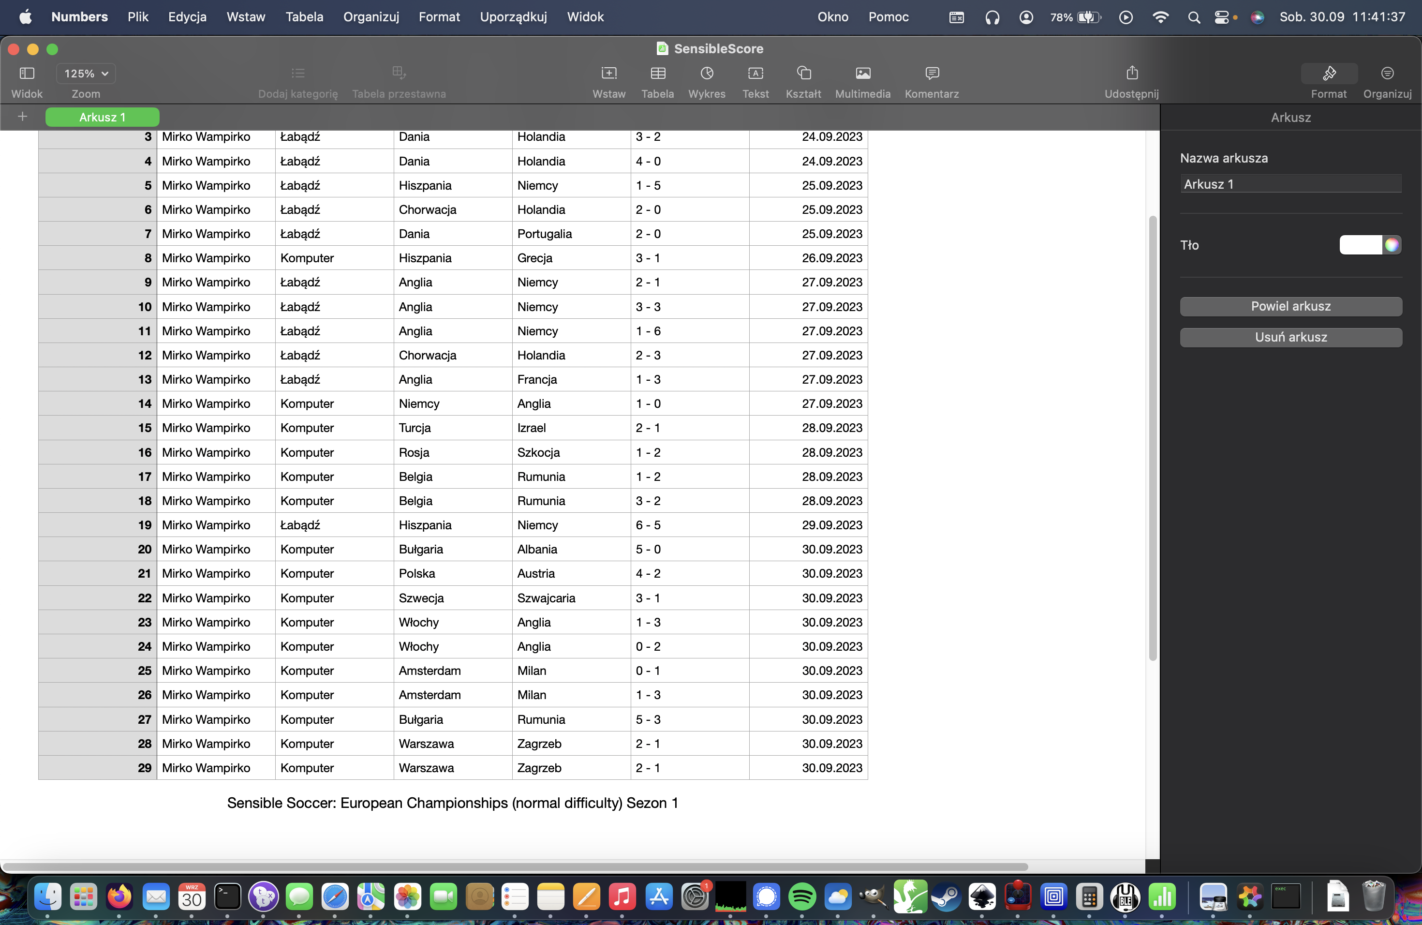1422x925 pixels.
Task: Expand the 125% zoom dropdown
Action: pos(86,74)
